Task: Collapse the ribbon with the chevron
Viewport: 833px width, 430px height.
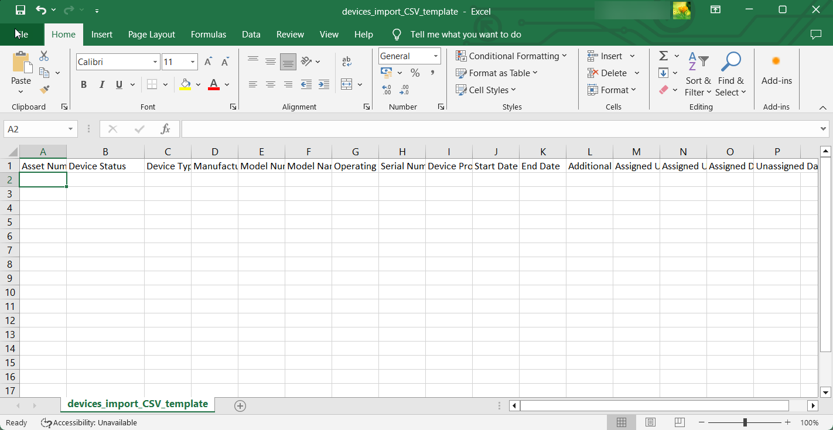Action: tap(823, 108)
